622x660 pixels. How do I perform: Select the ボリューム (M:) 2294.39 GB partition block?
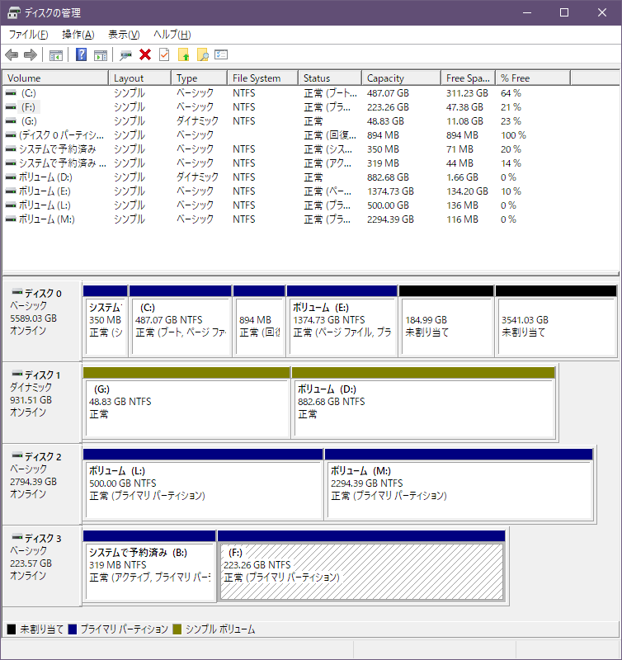[459, 484]
